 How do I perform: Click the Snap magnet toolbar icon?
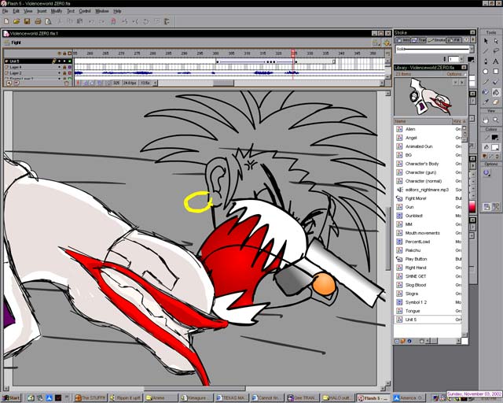(113, 21)
